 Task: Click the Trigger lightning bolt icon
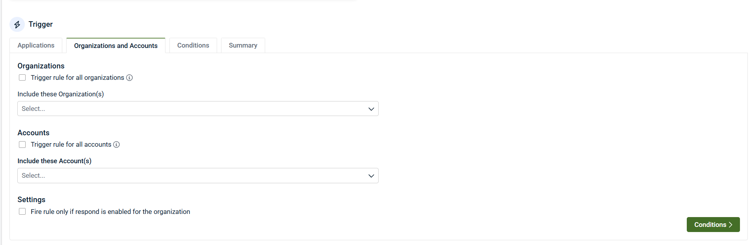tap(17, 24)
